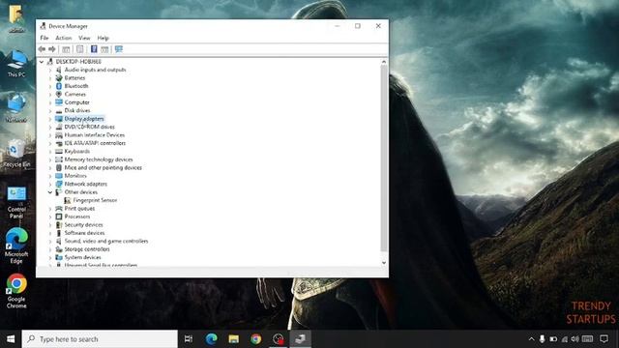Click the Processors category icon
Image resolution: width=619 pixels, height=348 pixels.
coord(59,217)
